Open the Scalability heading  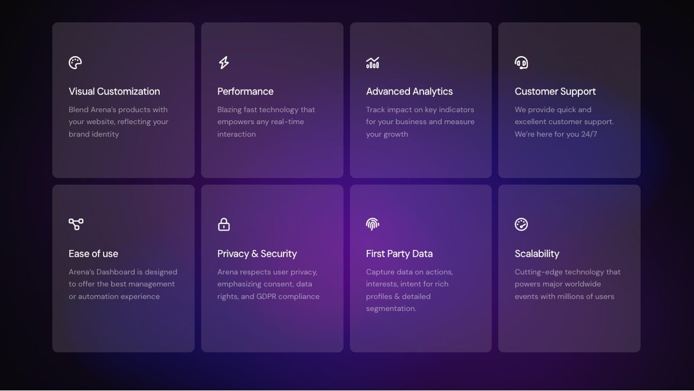pos(536,254)
